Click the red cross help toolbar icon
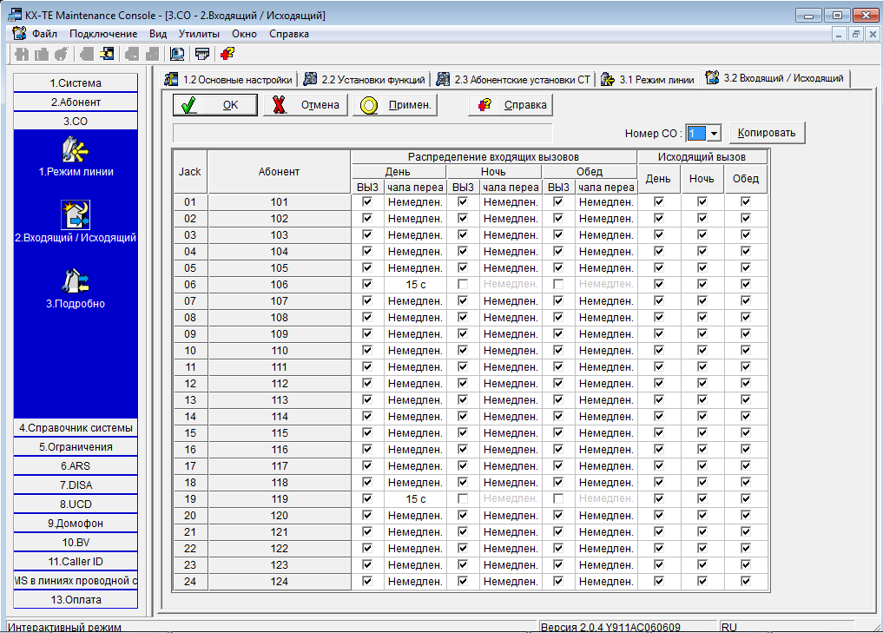 (227, 54)
